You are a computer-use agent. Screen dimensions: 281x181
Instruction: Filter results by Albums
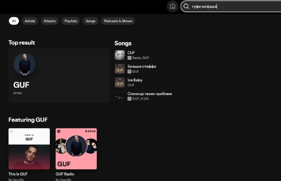coord(50,21)
